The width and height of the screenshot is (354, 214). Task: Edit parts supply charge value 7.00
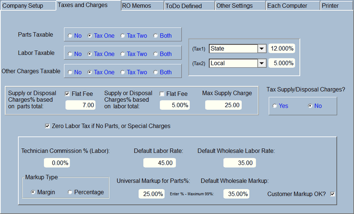pos(80,105)
